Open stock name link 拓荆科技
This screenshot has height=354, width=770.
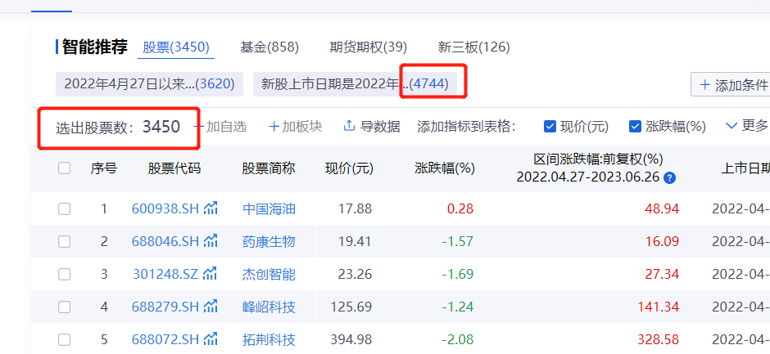pos(269,339)
